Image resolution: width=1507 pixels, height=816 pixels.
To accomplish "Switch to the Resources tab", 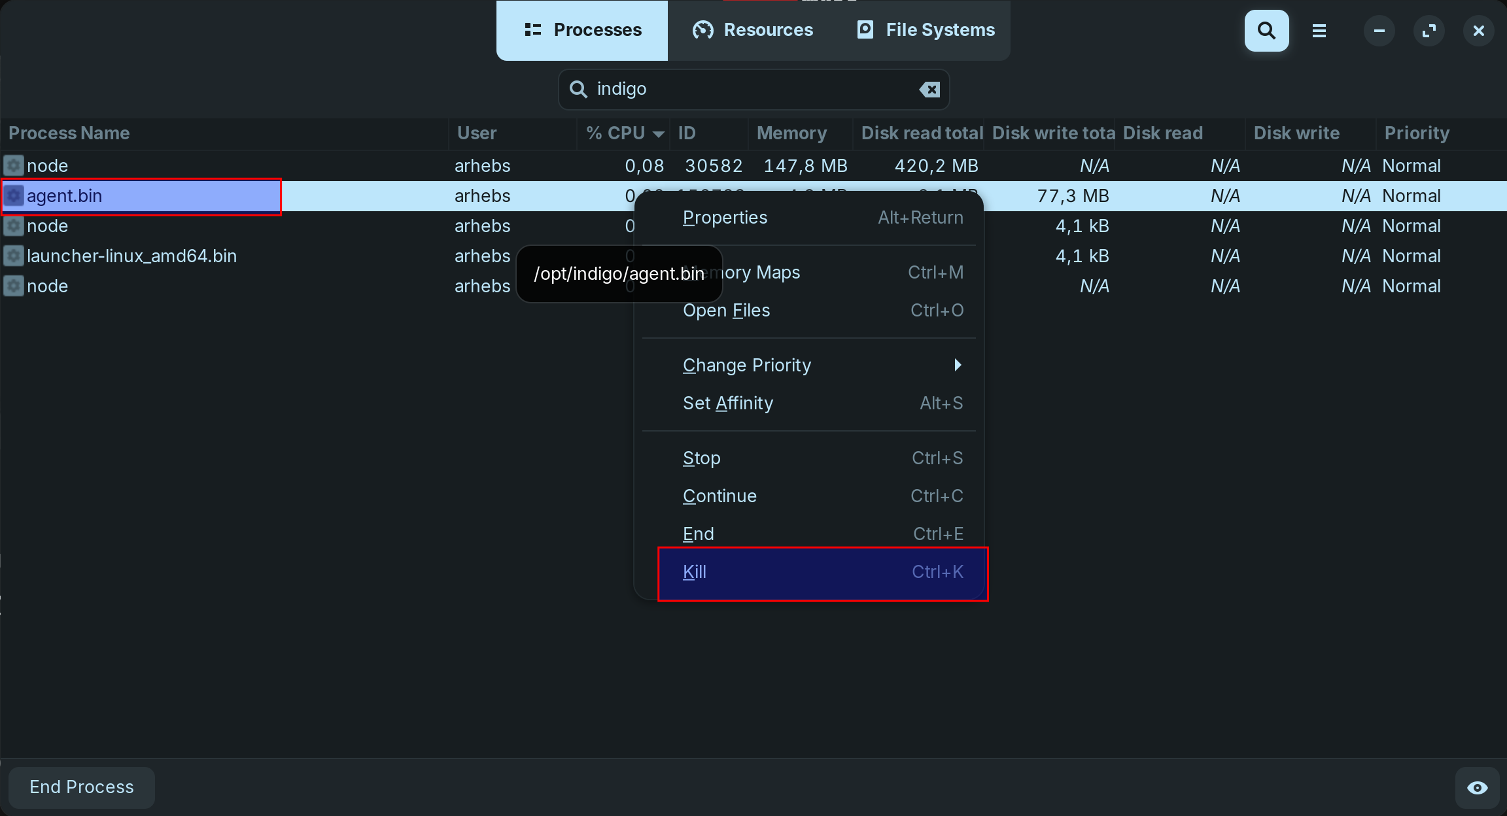I will click(x=753, y=30).
